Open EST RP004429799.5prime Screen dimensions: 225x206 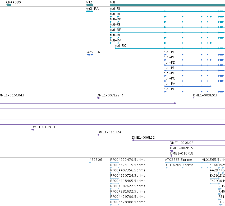click(128, 197)
